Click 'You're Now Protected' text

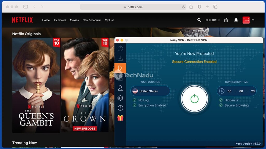[194, 54]
